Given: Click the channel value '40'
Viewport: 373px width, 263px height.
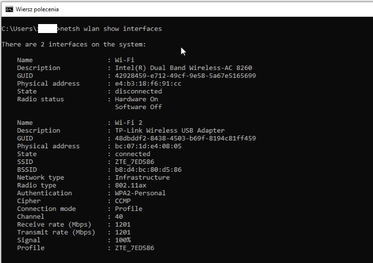Looking at the screenshot, I should (119, 217).
